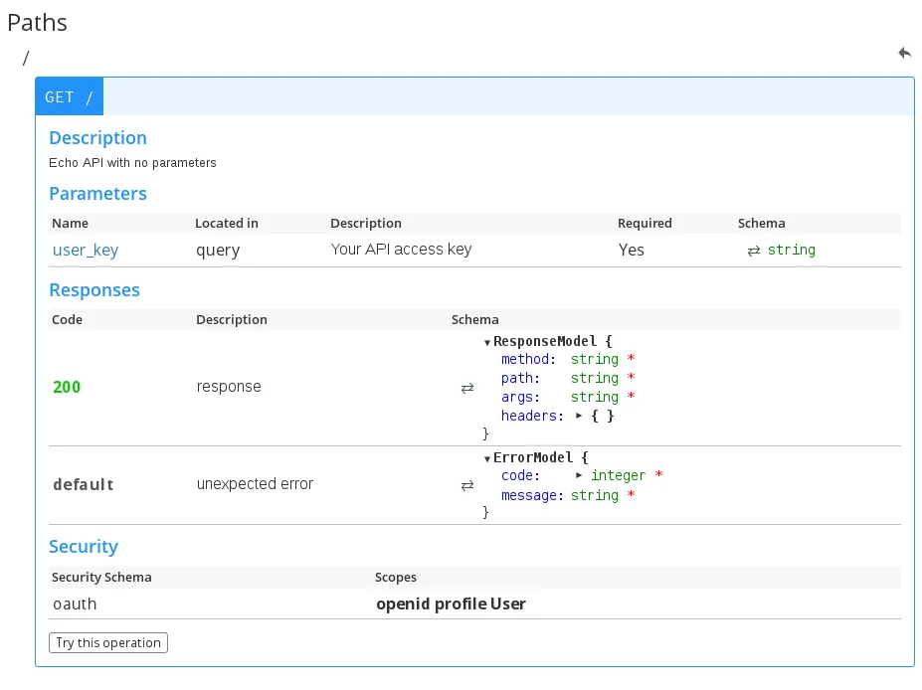This screenshot has width=922, height=690.
Task: Click the 'string' type of user_key
Action: [792, 250]
